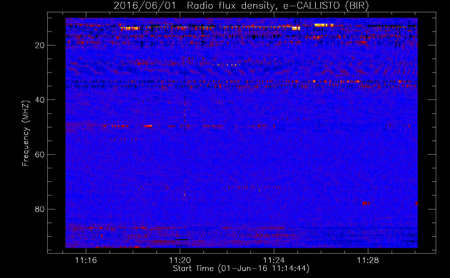Image resolution: width=450 pixels, height=278 pixels.
Task: Click the 11:20 time tick label
Action: click(x=180, y=260)
